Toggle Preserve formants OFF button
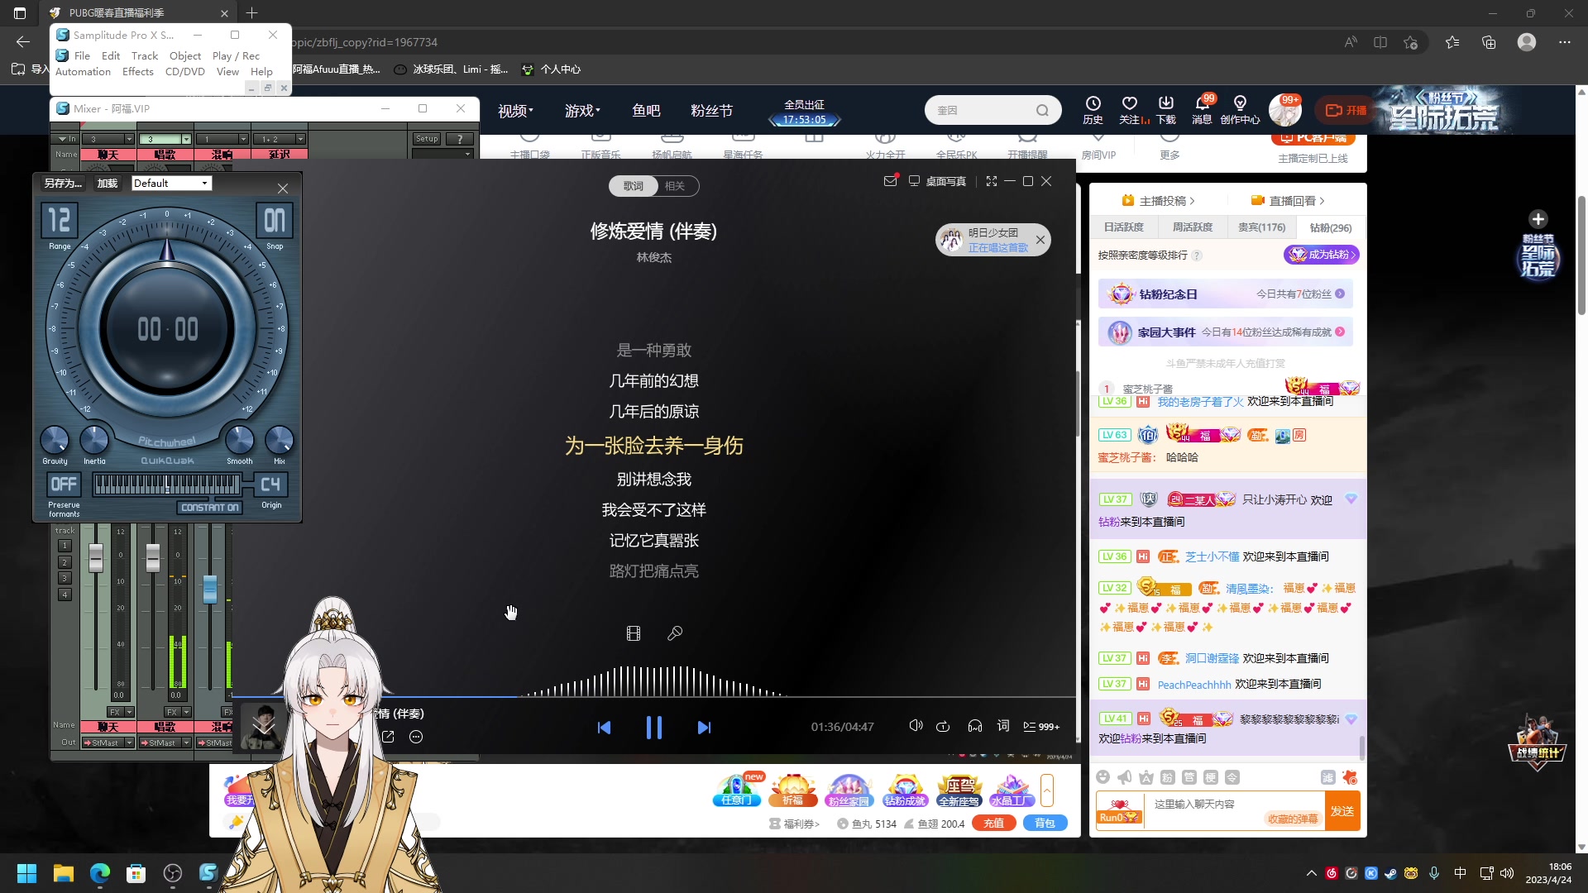The image size is (1588, 893). (x=64, y=485)
